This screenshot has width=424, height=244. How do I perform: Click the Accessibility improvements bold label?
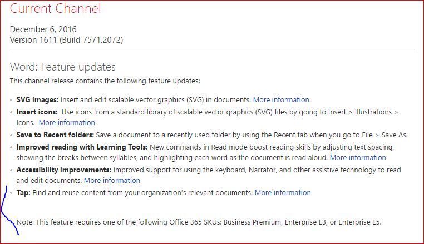pyautogui.click(x=64, y=170)
